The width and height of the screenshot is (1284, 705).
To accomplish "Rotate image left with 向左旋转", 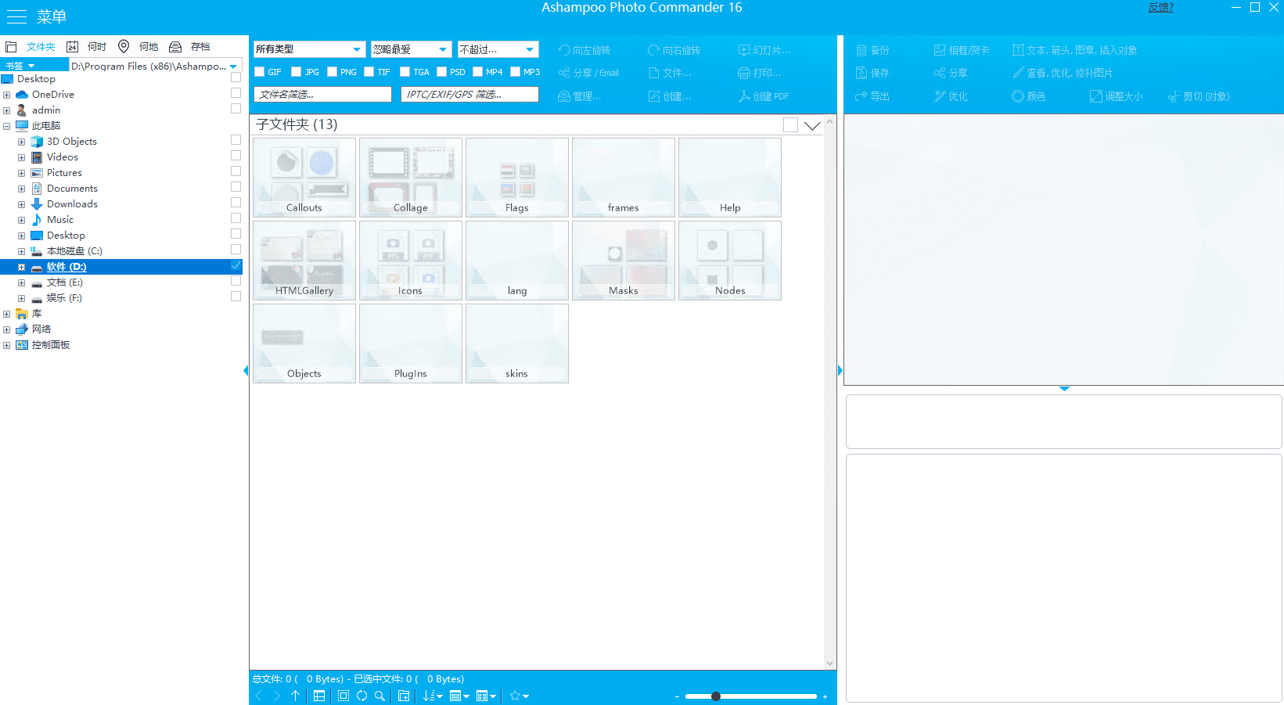I will click(584, 50).
